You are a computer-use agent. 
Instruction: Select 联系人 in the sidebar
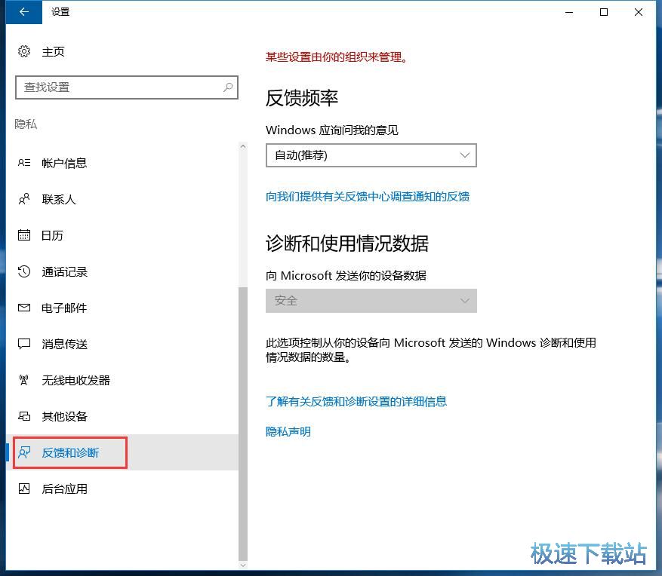pyautogui.click(x=122, y=199)
